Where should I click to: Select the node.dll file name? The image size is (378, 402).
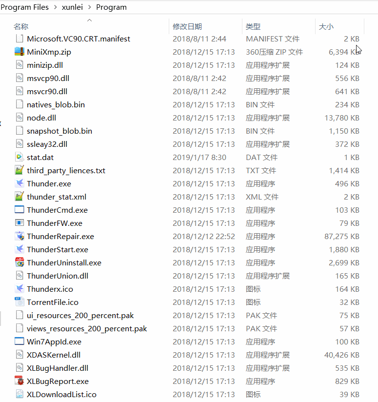[x=41, y=118]
